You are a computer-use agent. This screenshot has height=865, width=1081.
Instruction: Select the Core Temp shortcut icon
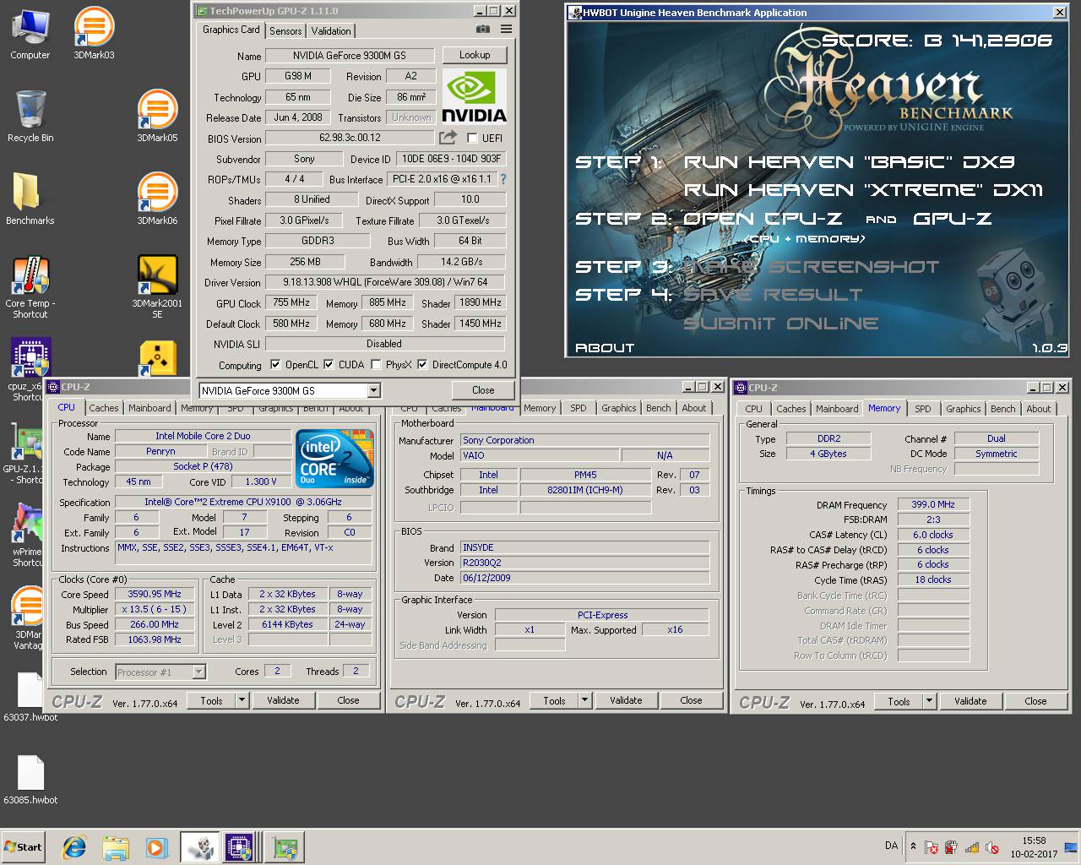30,287
